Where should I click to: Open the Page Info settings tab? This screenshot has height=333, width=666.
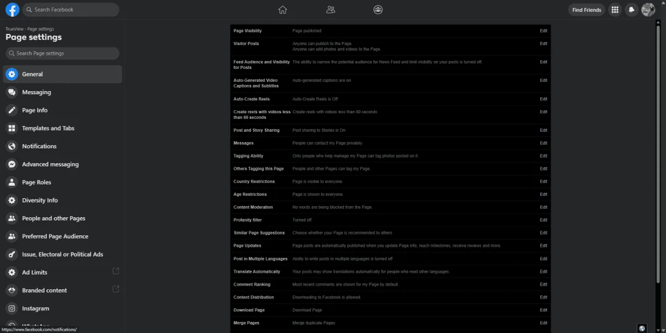tap(62, 110)
